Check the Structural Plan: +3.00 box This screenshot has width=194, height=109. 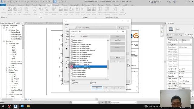click(72, 71)
